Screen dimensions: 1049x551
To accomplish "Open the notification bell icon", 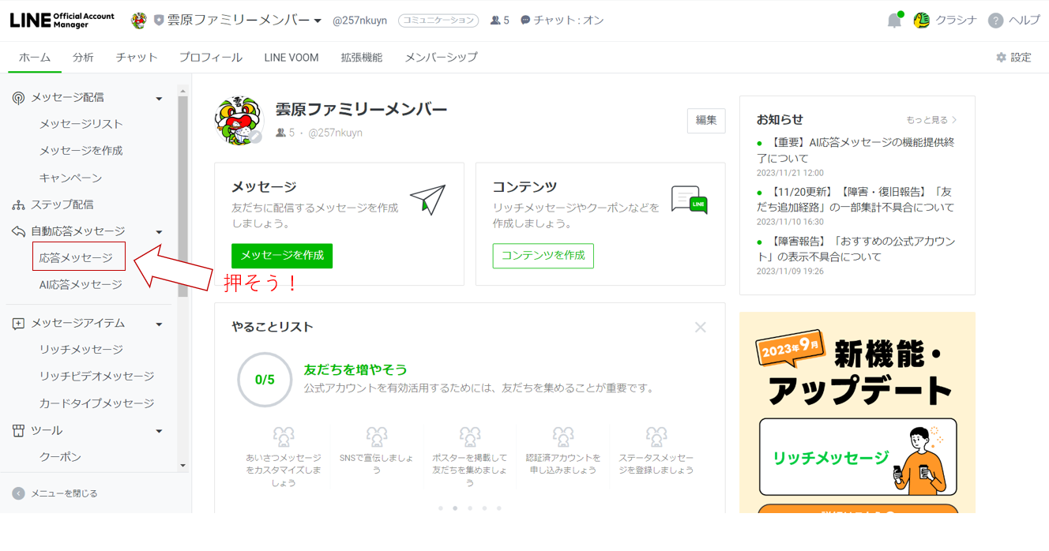I will 894,21.
